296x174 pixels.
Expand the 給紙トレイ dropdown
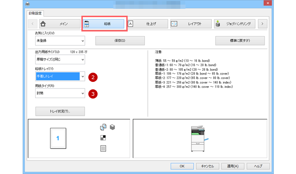tap(60, 76)
